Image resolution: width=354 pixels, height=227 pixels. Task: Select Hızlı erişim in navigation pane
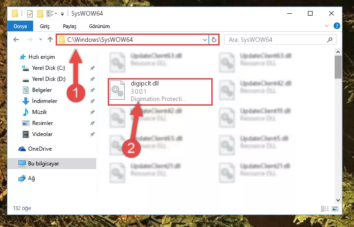point(42,57)
